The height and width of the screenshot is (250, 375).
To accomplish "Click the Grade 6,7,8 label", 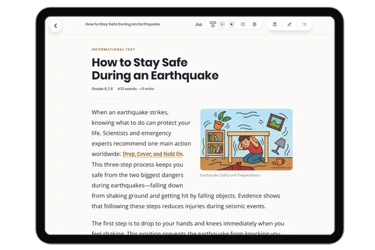I will click(x=102, y=89).
